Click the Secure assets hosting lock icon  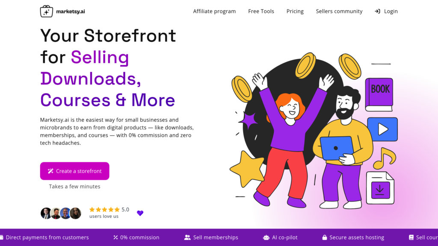324,237
